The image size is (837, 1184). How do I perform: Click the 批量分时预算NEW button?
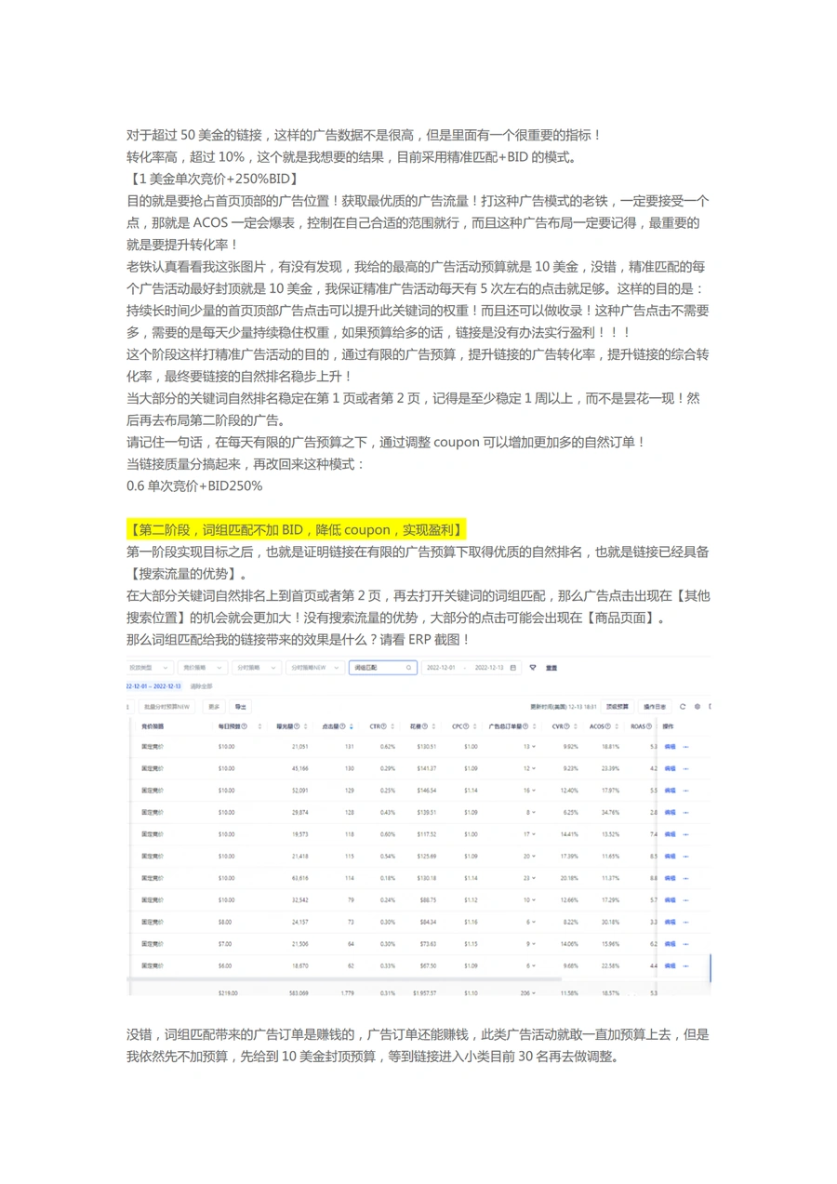[167, 706]
